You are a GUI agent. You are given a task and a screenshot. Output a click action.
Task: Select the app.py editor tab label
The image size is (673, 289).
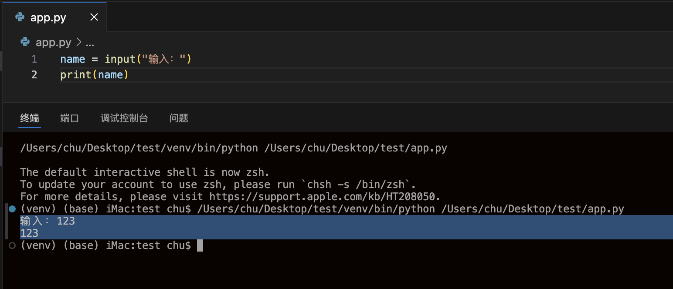(48, 18)
